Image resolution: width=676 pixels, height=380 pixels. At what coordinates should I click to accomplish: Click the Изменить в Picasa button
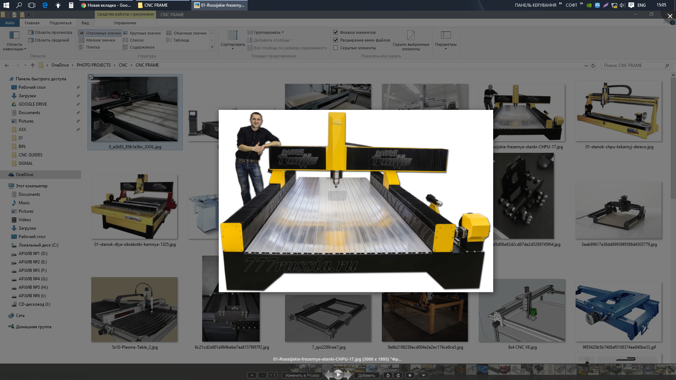302,375
